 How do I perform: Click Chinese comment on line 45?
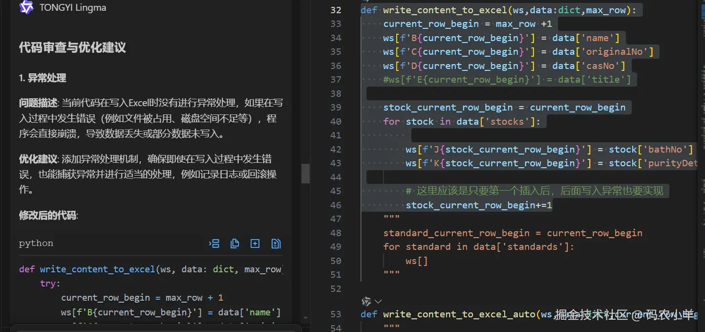[534, 191]
